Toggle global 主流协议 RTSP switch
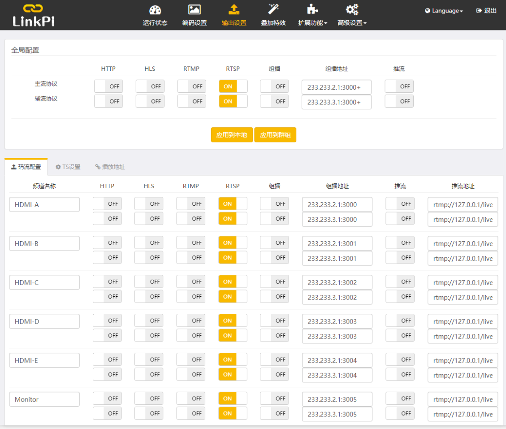This screenshot has width=506, height=429. pyautogui.click(x=233, y=87)
